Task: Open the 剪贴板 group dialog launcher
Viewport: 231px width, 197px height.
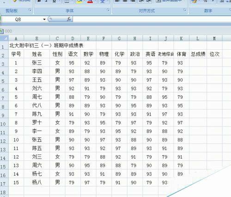Action: 30,10
